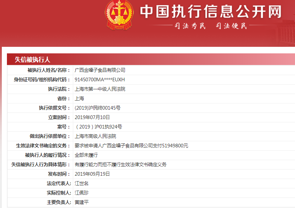
Task: Click main responsible person 黄建平
Action: 82,202
